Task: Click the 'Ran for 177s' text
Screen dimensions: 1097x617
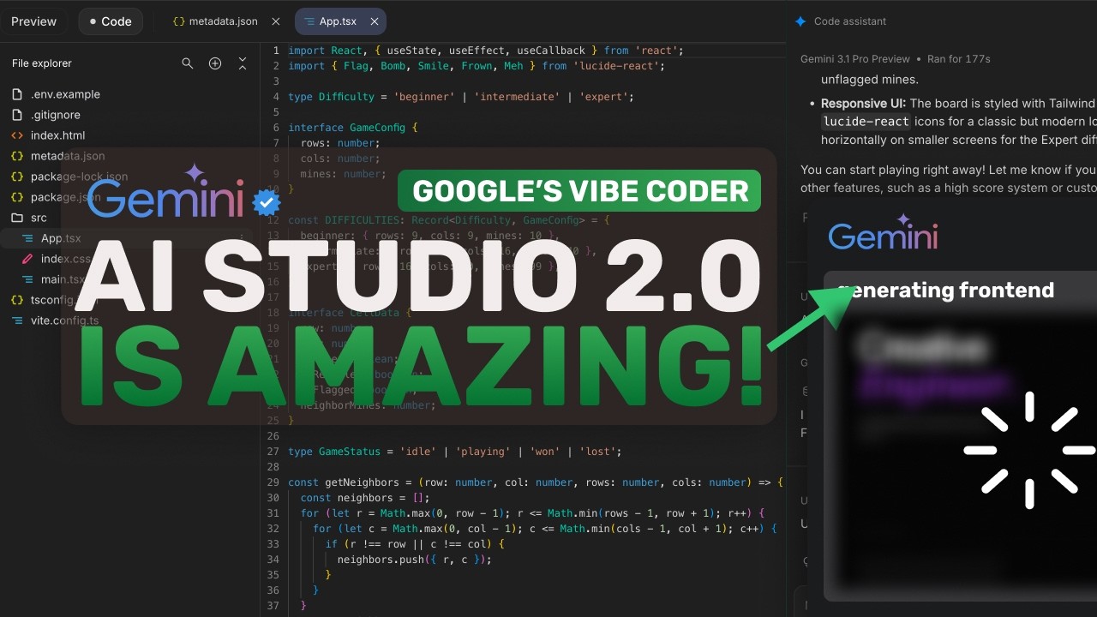Action: 959,59
